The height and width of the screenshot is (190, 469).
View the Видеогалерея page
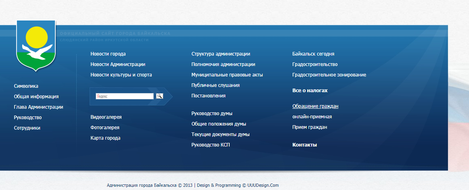[106, 117]
